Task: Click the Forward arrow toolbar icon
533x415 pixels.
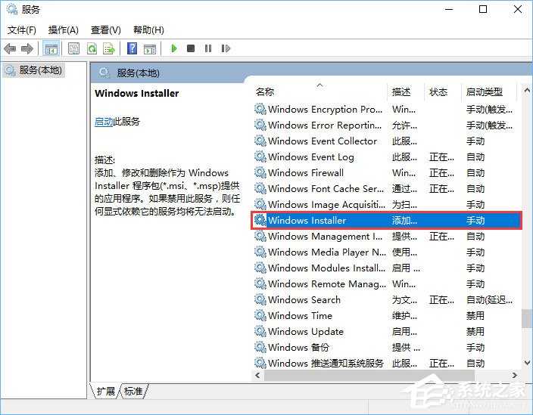Action: coord(26,48)
